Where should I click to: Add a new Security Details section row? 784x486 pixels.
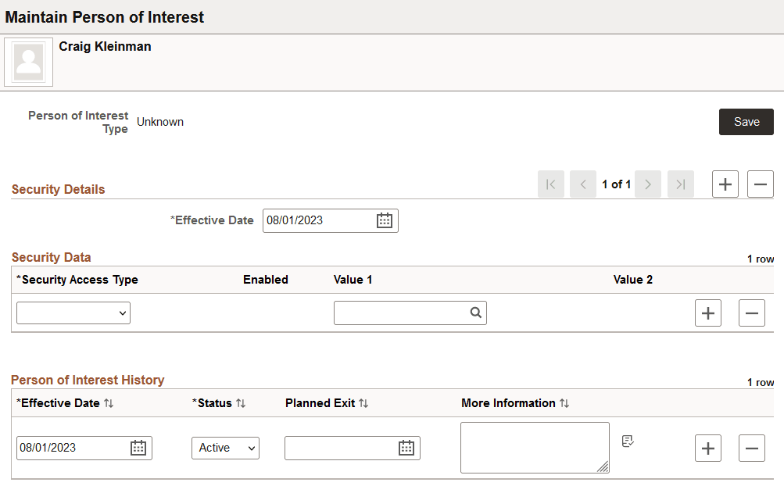click(x=725, y=184)
